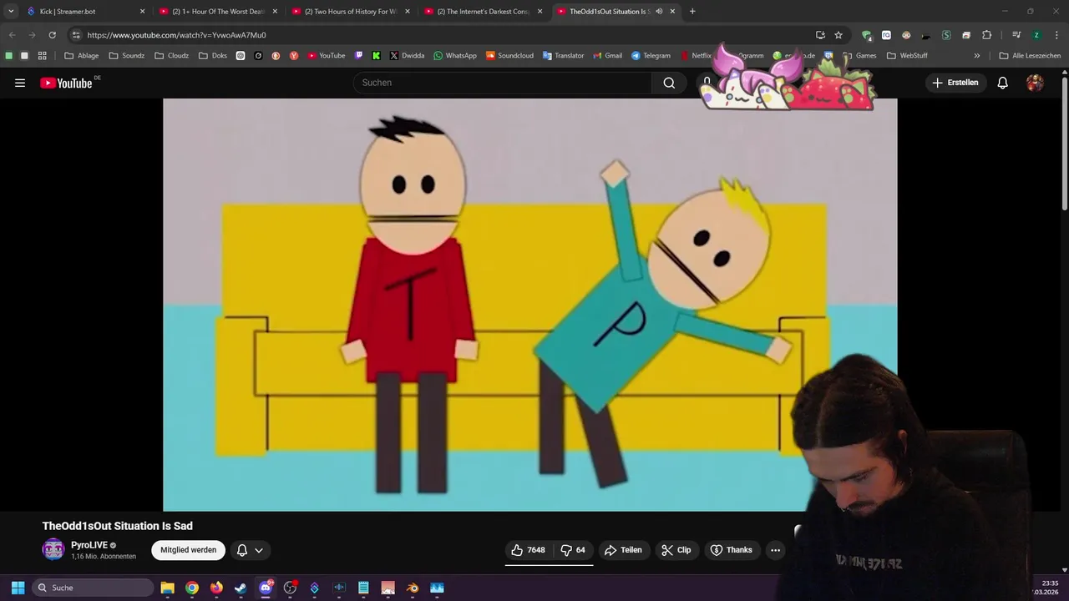Click the Mitglied werden button
The image size is (1069, 601).
[x=189, y=550]
